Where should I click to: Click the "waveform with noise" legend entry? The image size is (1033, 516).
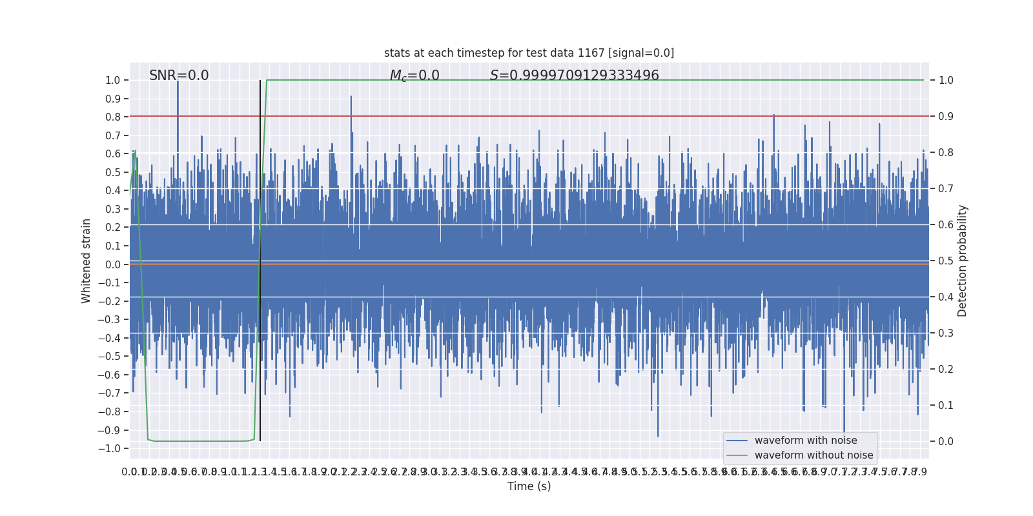point(806,441)
